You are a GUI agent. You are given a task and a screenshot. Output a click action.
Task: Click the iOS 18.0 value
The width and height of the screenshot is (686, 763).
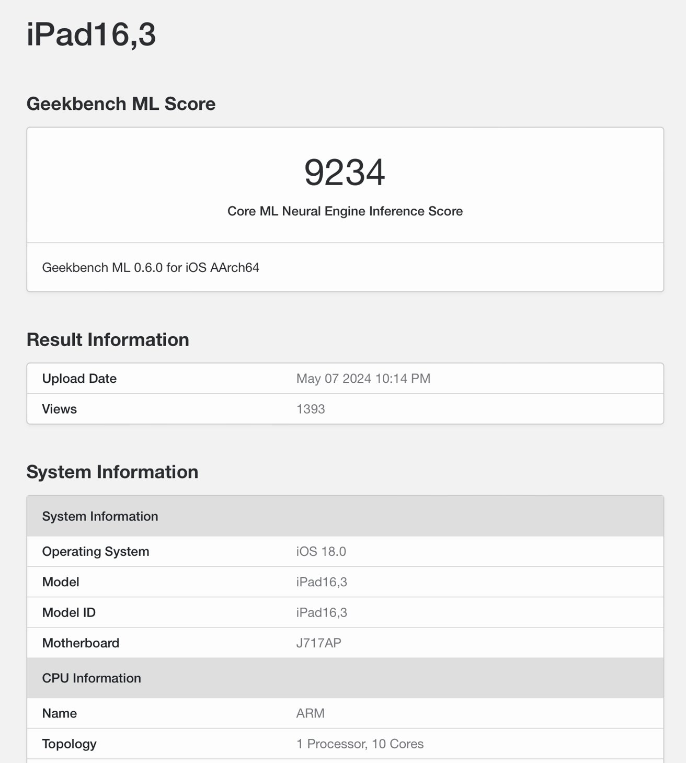point(321,551)
